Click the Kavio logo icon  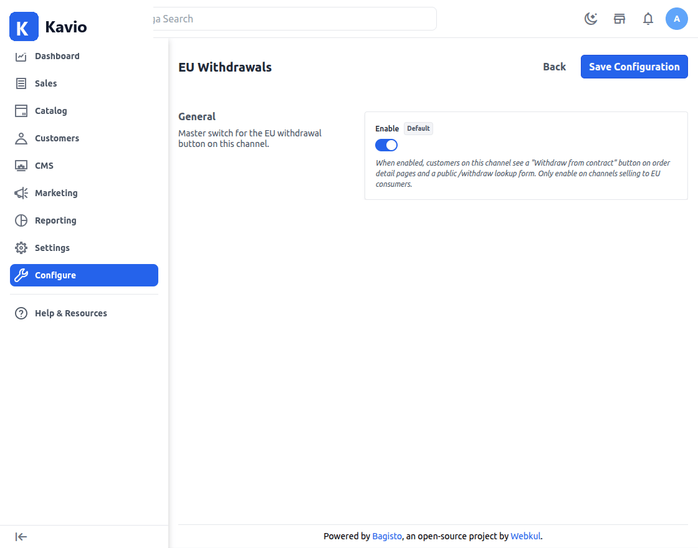(24, 27)
